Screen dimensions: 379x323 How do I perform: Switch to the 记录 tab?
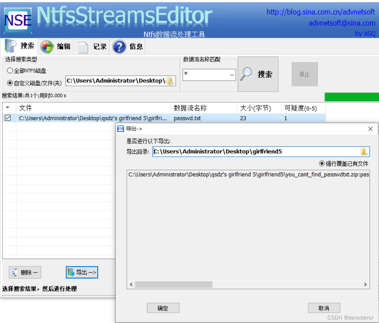click(x=92, y=46)
